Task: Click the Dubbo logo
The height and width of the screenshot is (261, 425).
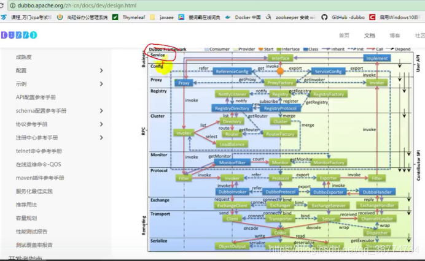Action: (19, 35)
